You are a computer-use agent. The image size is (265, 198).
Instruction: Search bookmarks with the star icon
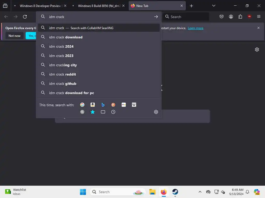(93, 112)
